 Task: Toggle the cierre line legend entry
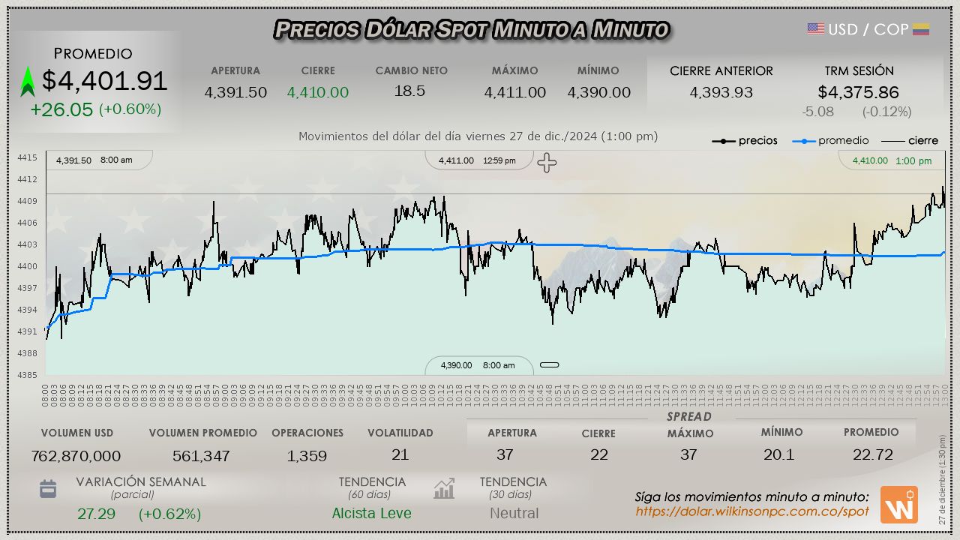click(x=909, y=141)
